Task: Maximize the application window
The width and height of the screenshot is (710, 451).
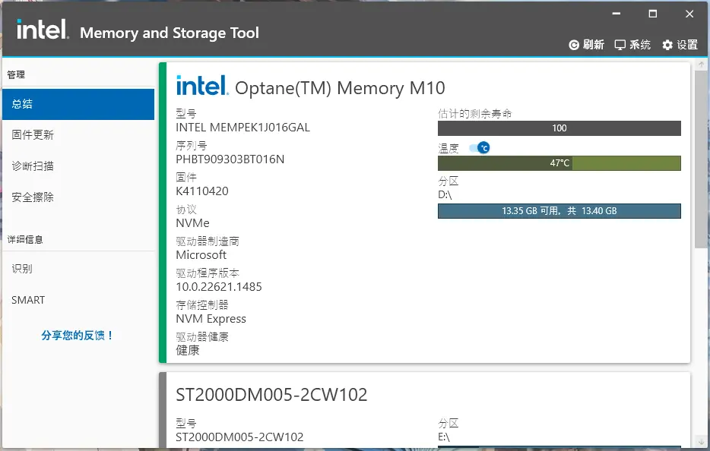Action: pyautogui.click(x=652, y=14)
